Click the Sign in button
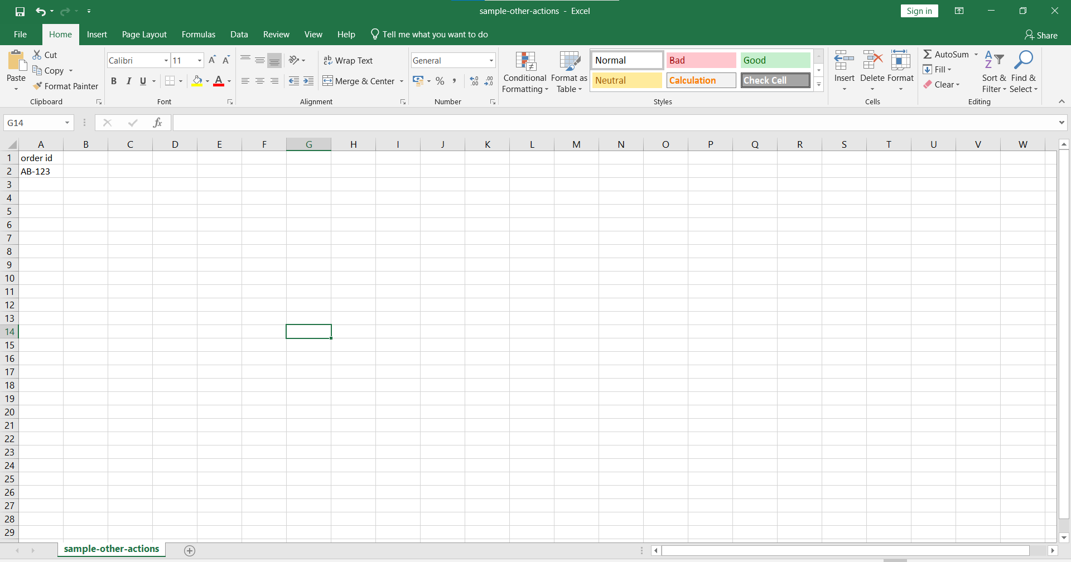The image size is (1071, 562). point(919,11)
